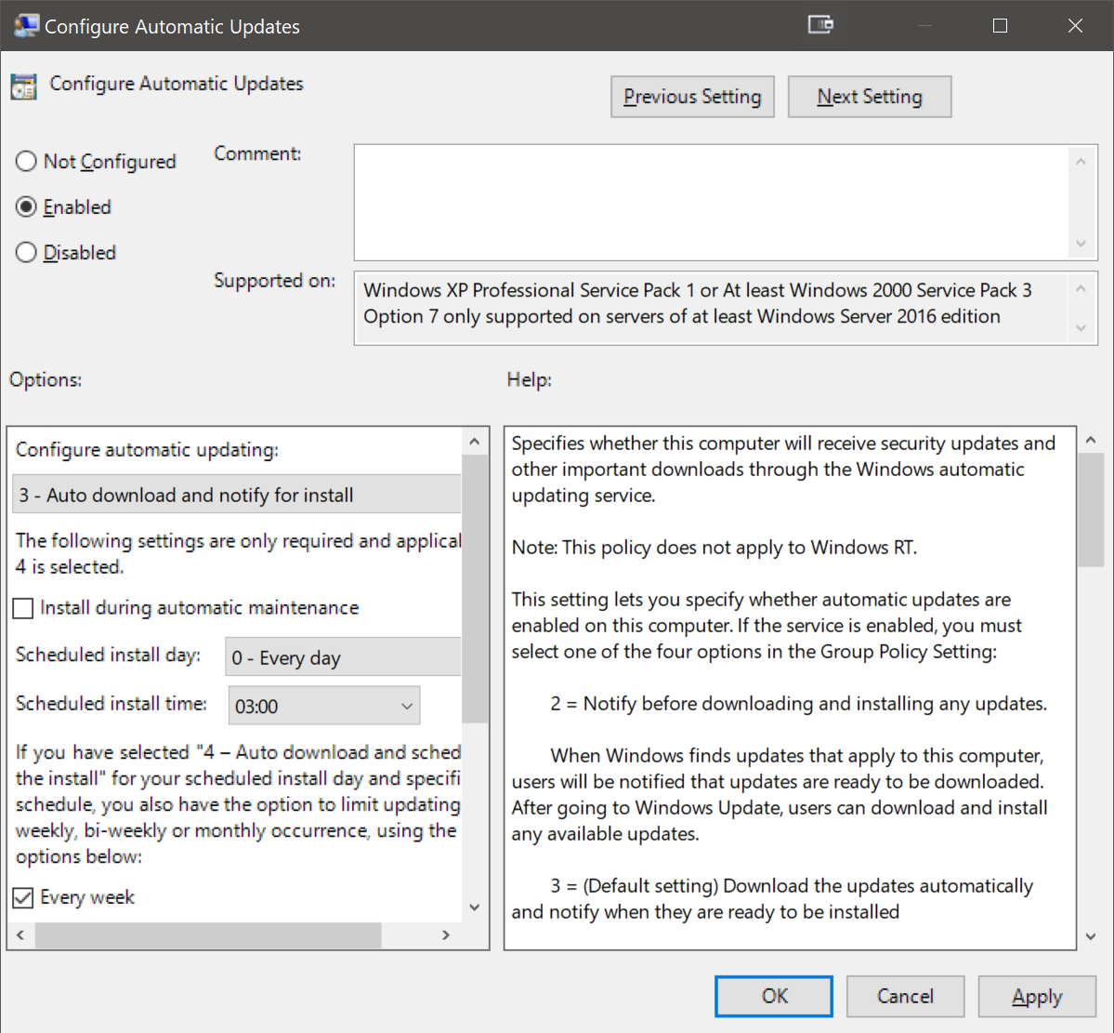Image resolution: width=1114 pixels, height=1033 pixels.
Task: Uncheck the Every week option
Action: pos(22,896)
